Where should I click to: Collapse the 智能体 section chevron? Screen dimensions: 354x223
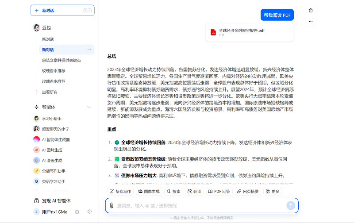(x=89, y=107)
